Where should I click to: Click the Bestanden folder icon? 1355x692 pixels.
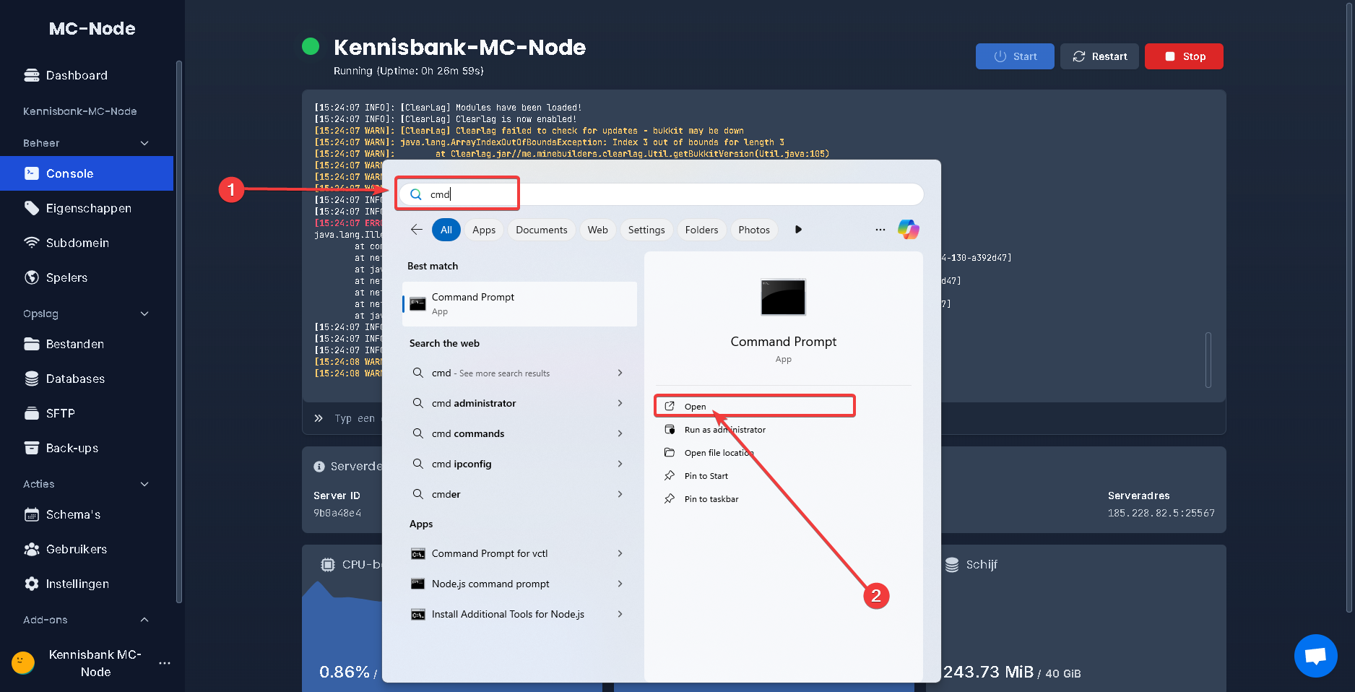click(32, 344)
